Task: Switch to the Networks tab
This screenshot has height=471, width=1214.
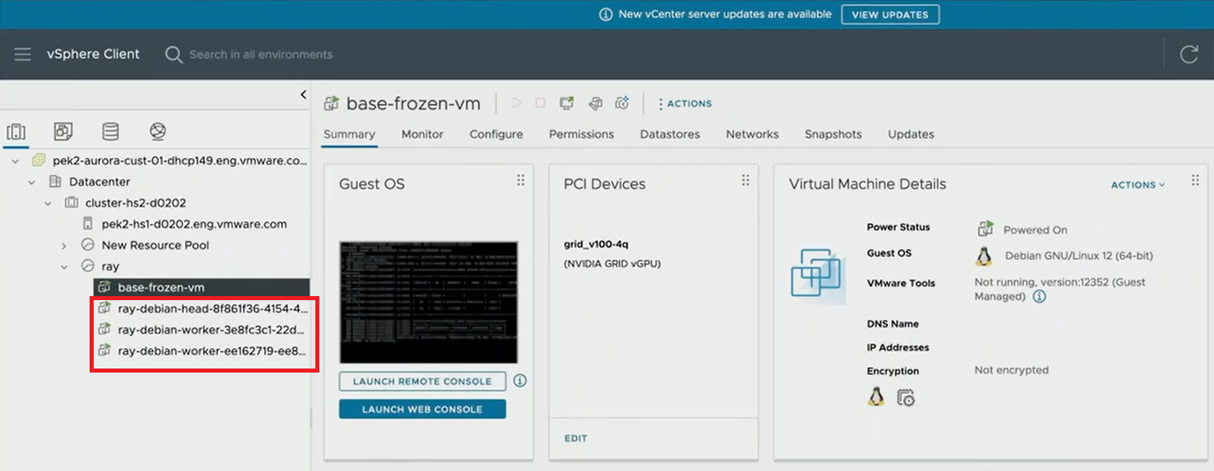Action: (752, 134)
